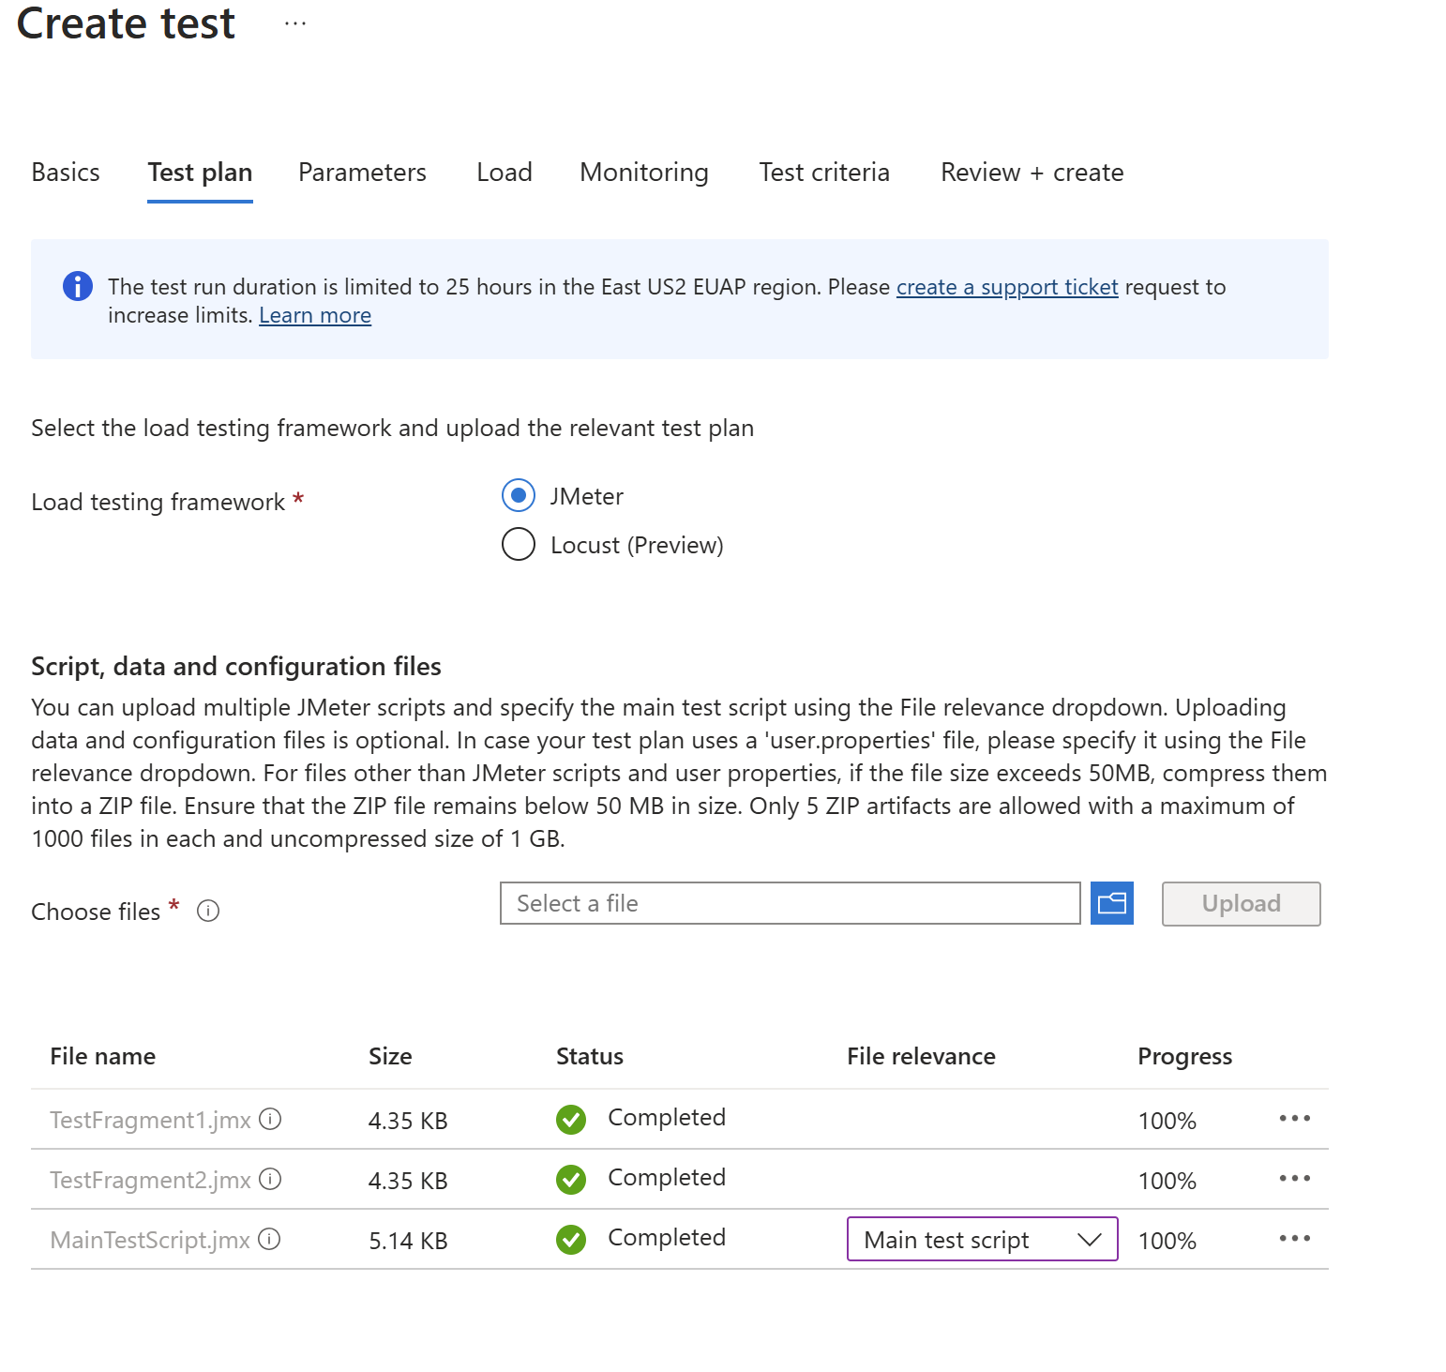Viewport: 1446px width, 1372px height.
Task: Click the create a support ticket link
Action: pos(1007,287)
